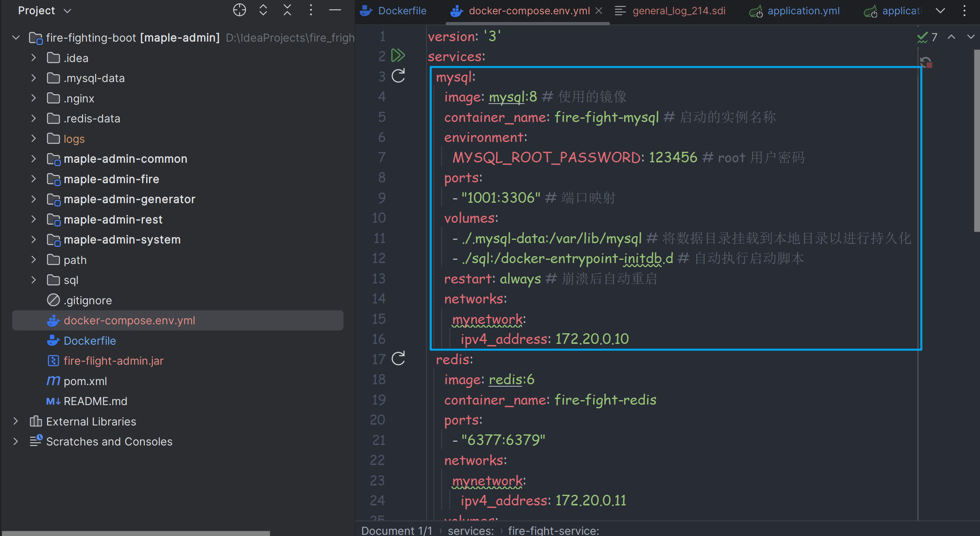The image size is (980, 536).
Task: Open Project panel options menu
Action: point(311,10)
